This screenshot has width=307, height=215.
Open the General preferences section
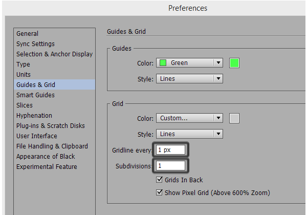click(x=27, y=34)
